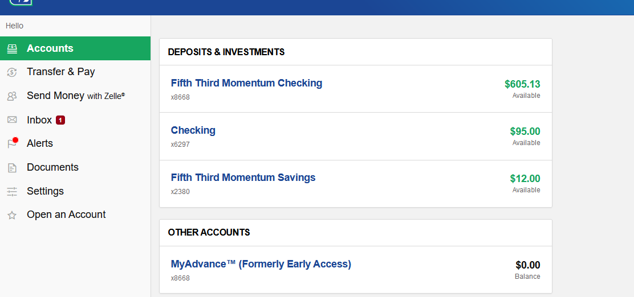The height and width of the screenshot is (297, 634).
Task: Click the Open an Account star icon
Action: [12, 216]
